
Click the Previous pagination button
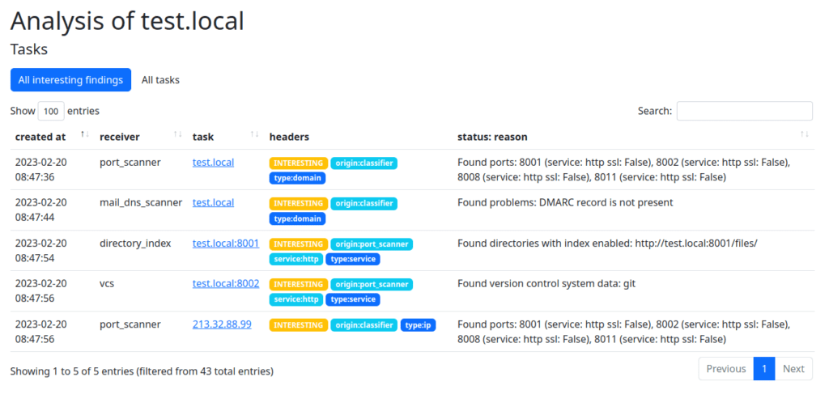725,369
